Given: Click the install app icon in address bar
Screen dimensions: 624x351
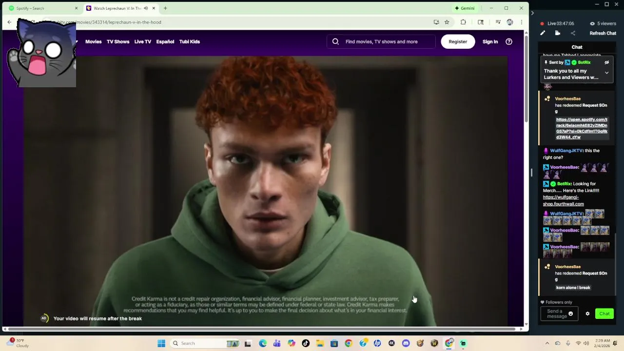Looking at the screenshot, I should (x=436, y=22).
